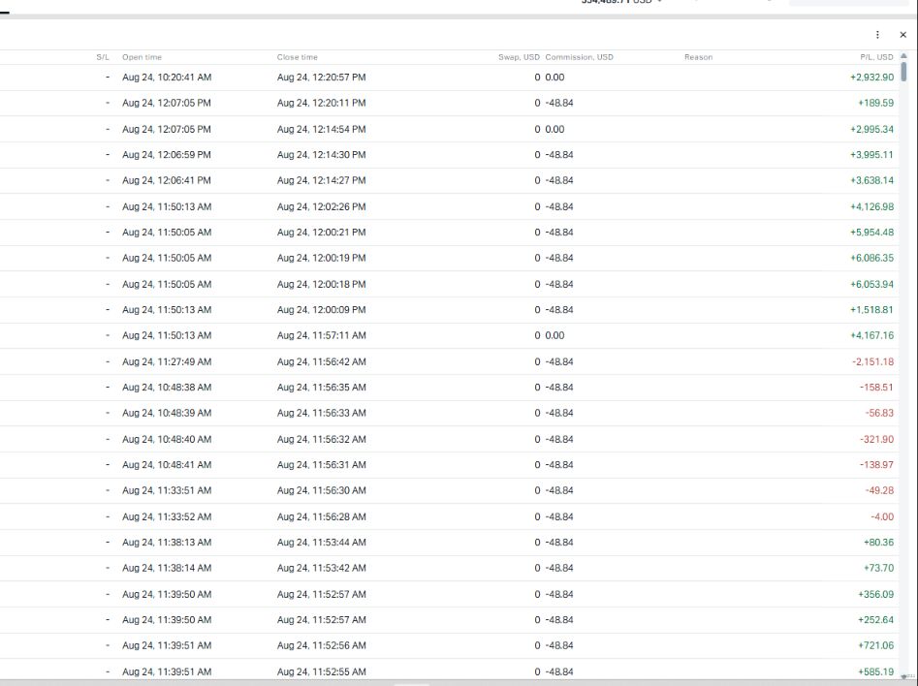Click close time Aug 24, 11:52:55 AM

click(322, 672)
